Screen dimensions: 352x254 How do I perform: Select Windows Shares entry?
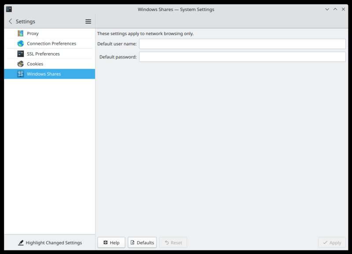point(50,74)
